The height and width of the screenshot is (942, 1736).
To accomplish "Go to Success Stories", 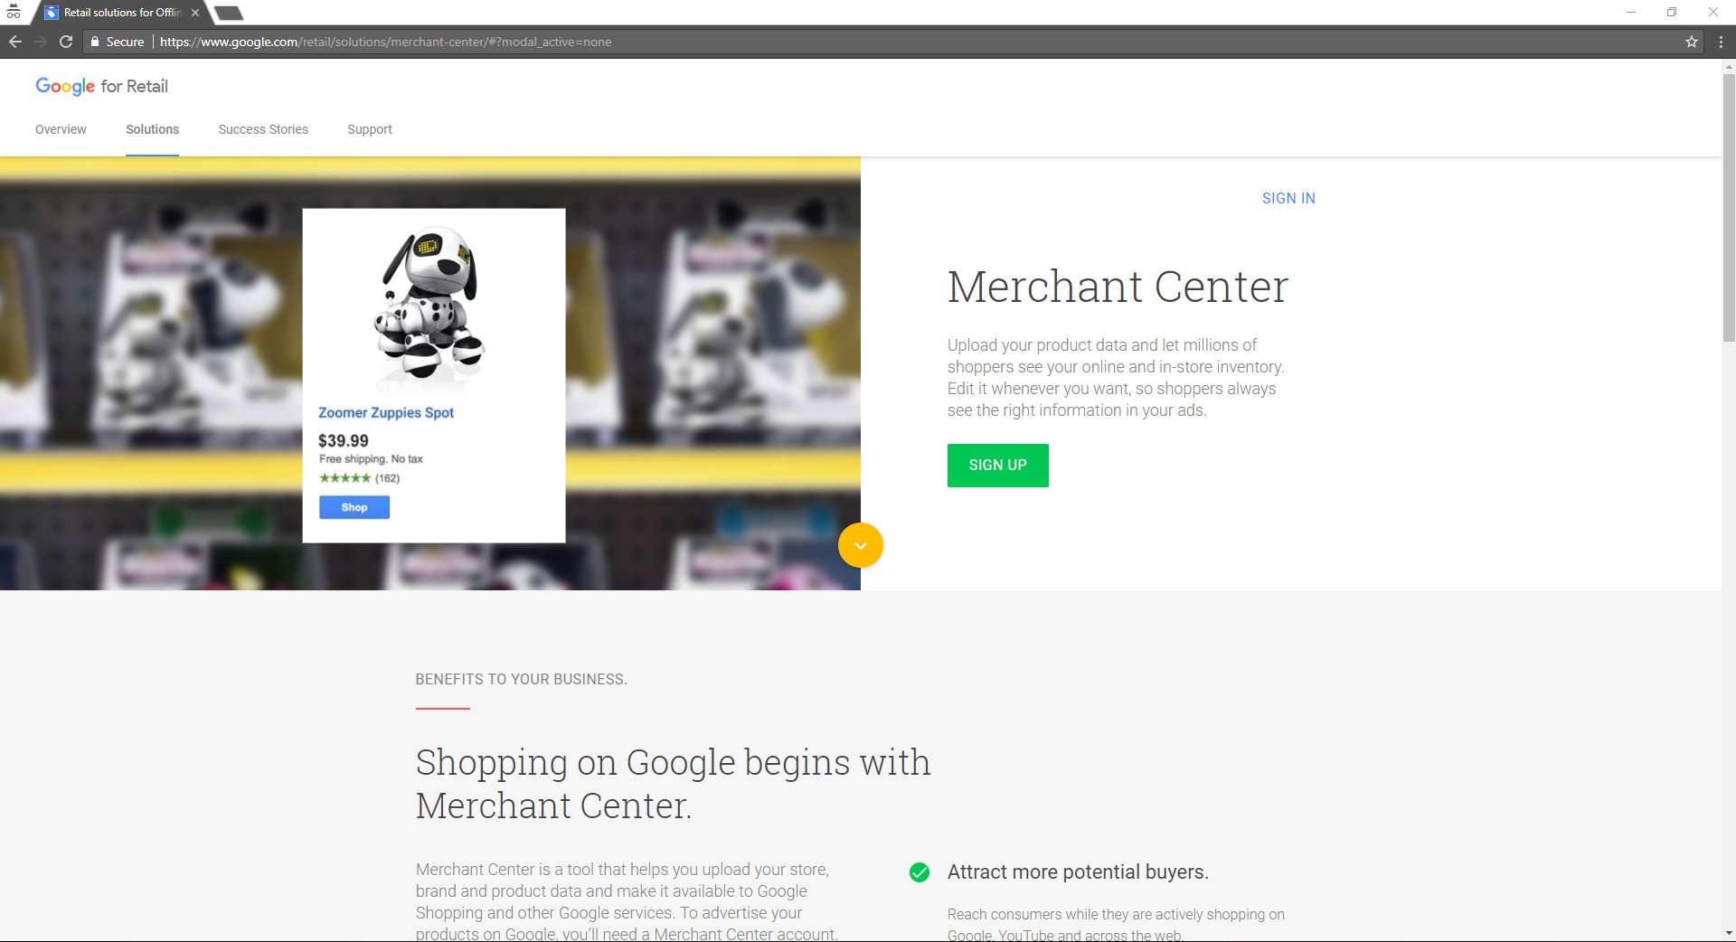I will (x=263, y=129).
